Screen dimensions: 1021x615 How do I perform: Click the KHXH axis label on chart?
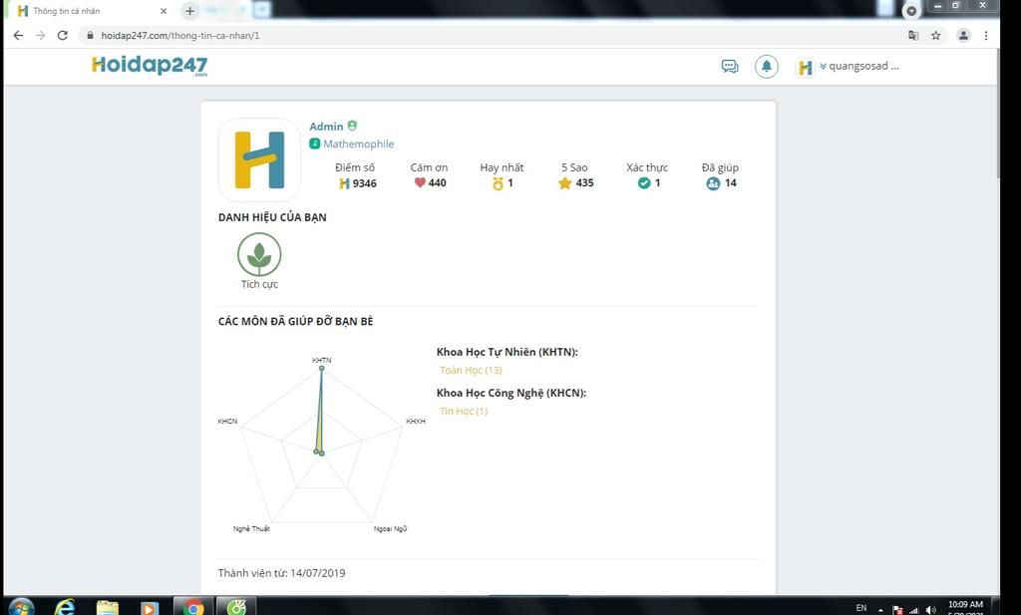[416, 421]
